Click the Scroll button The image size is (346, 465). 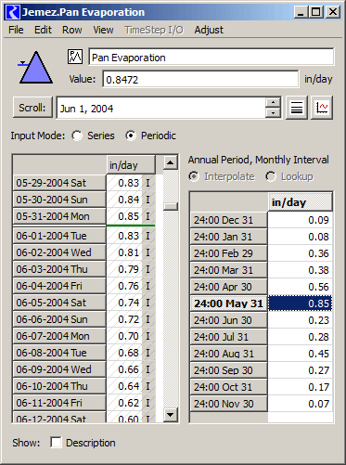32,108
